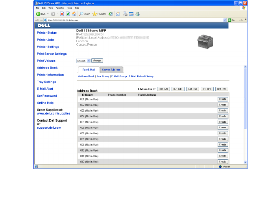Expand the Links toolbar chevron
The image size is (268, 205).
click(x=246, y=19)
